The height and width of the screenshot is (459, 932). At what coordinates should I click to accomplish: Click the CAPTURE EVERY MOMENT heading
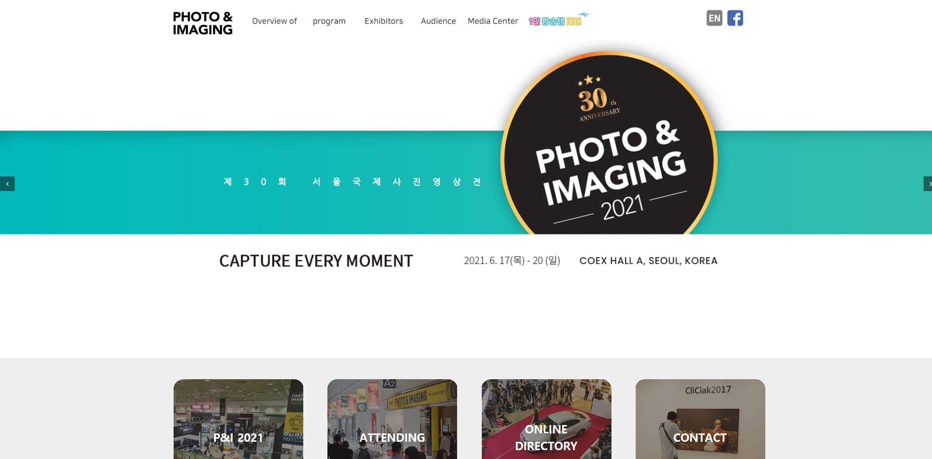[316, 261]
